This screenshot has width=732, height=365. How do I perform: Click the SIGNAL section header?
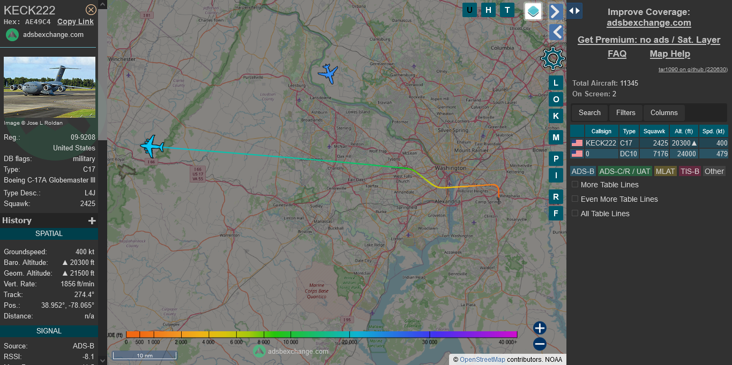pyautogui.click(x=49, y=331)
